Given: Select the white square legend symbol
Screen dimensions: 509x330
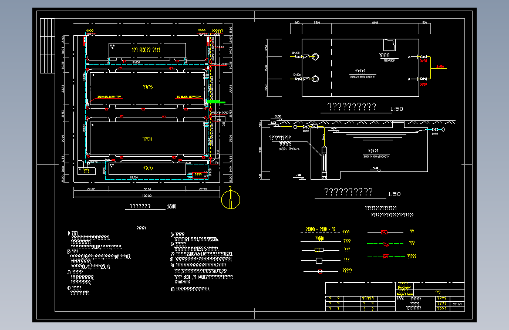Looking at the screenshot, I should click(x=319, y=261).
